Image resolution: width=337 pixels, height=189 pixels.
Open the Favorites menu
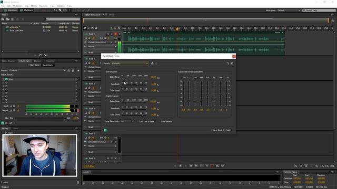(x=43, y=6)
